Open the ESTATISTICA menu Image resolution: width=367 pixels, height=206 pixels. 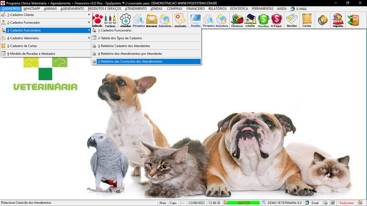tap(239, 9)
